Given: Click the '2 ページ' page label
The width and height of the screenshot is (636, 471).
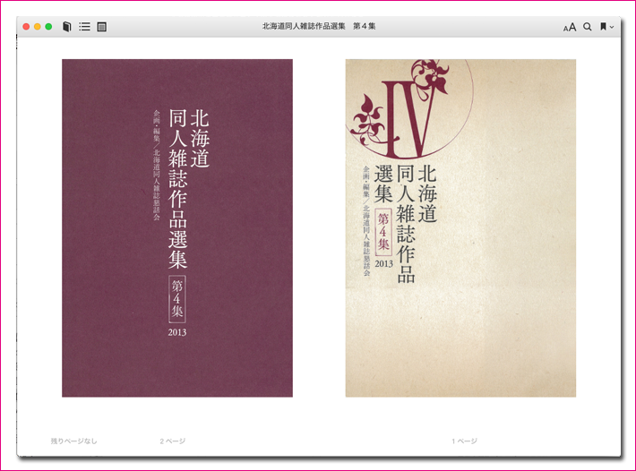Looking at the screenshot, I should pyautogui.click(x=172, y=441).
